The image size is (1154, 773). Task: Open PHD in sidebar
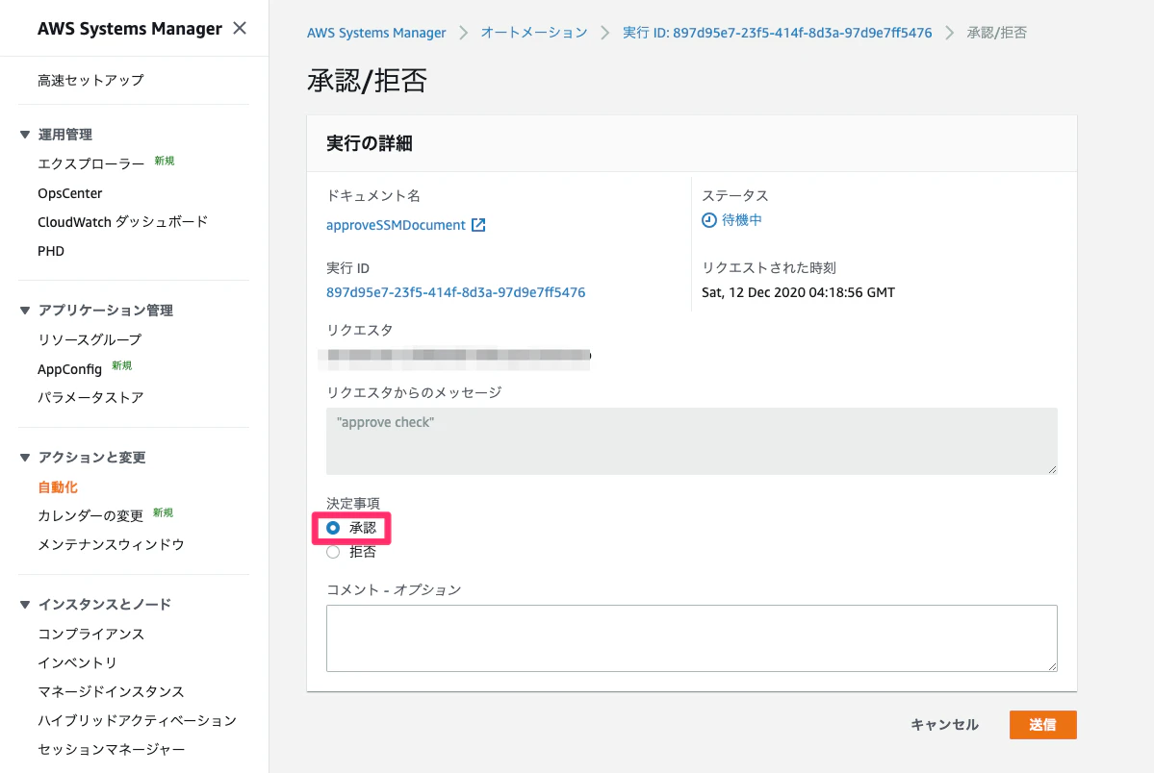point(51,252)
